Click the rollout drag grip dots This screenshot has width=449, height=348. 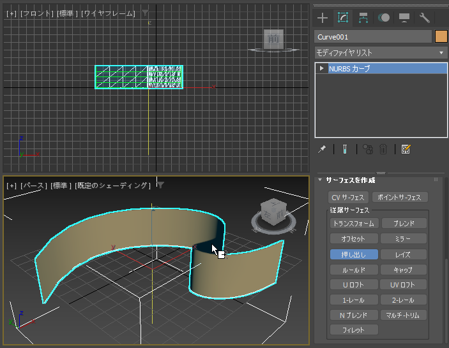click(x=436, y=180)
